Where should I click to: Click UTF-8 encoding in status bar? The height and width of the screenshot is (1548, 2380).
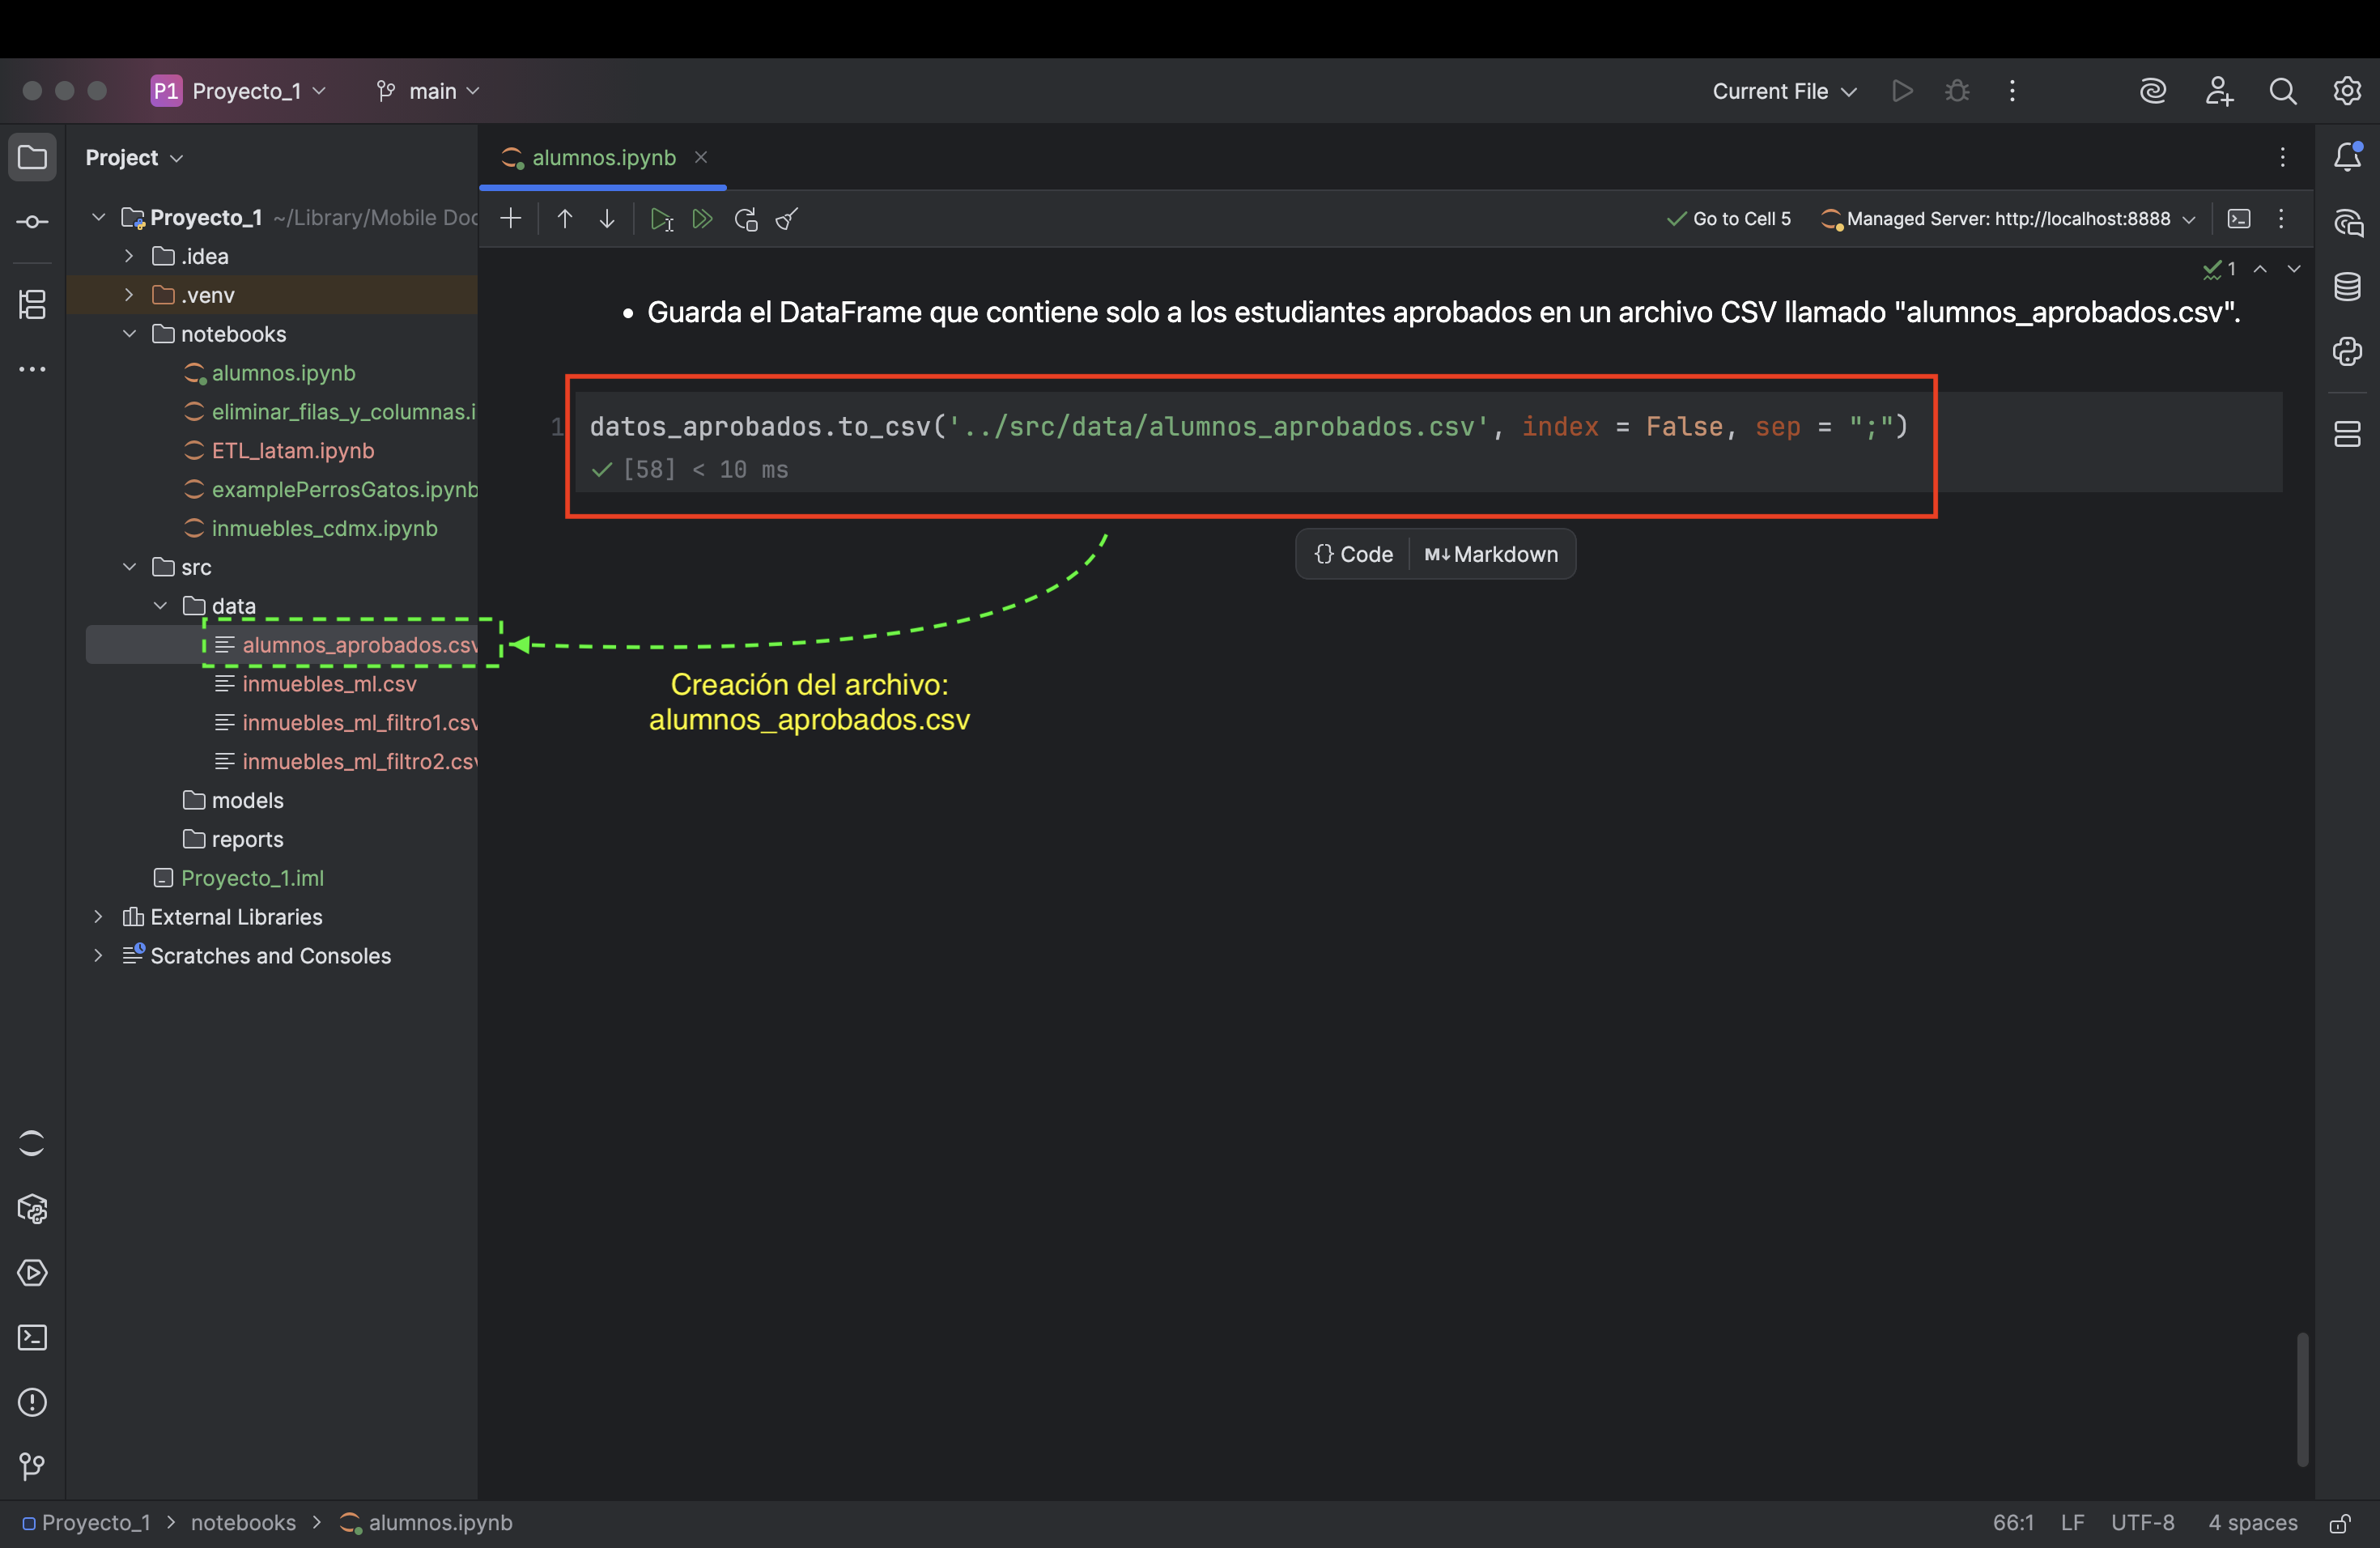[x=2142, y=1523]
